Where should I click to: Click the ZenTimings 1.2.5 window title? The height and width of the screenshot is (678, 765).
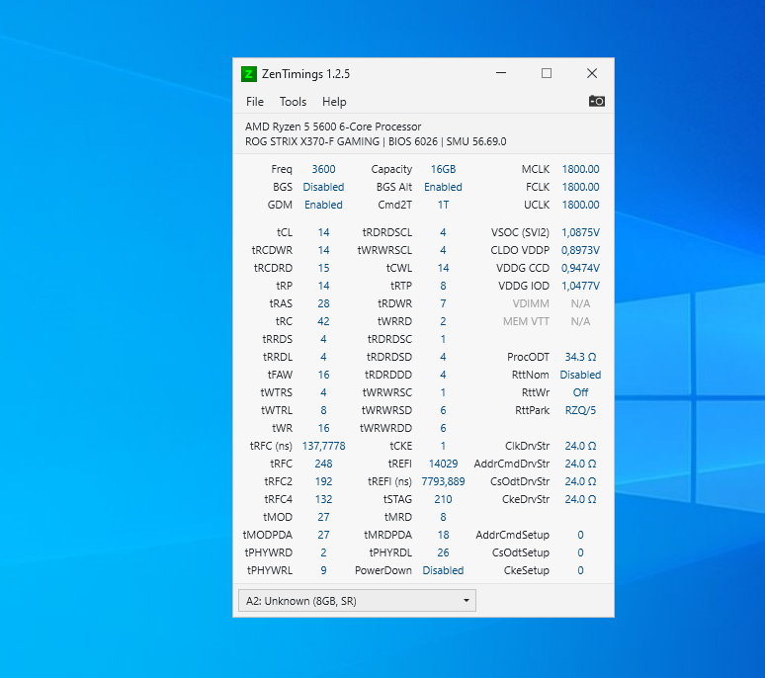pos(306,74)
